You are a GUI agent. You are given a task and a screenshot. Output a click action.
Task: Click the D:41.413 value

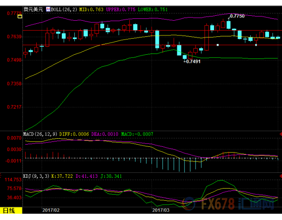(x=86, y=176)
